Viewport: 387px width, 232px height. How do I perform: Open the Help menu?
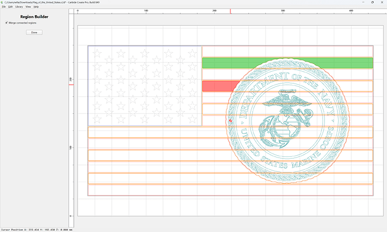click(x=36, y=7)
